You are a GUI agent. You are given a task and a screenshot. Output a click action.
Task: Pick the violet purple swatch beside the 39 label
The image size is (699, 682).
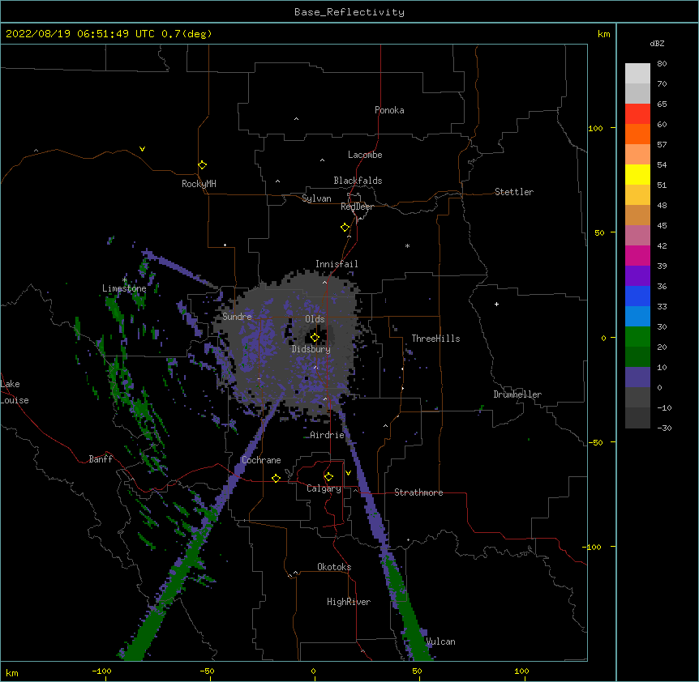pyautogui.click(x=637, y=276)
